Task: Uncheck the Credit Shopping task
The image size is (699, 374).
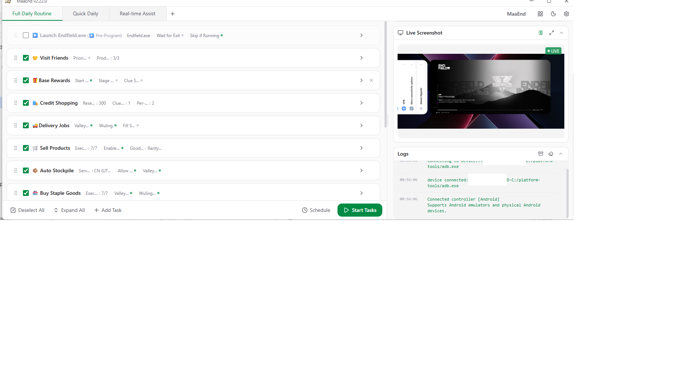Action: point(26,103)
